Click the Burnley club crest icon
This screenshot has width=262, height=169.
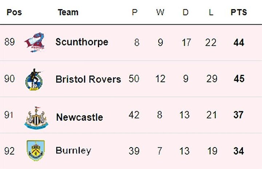[36, 150]
